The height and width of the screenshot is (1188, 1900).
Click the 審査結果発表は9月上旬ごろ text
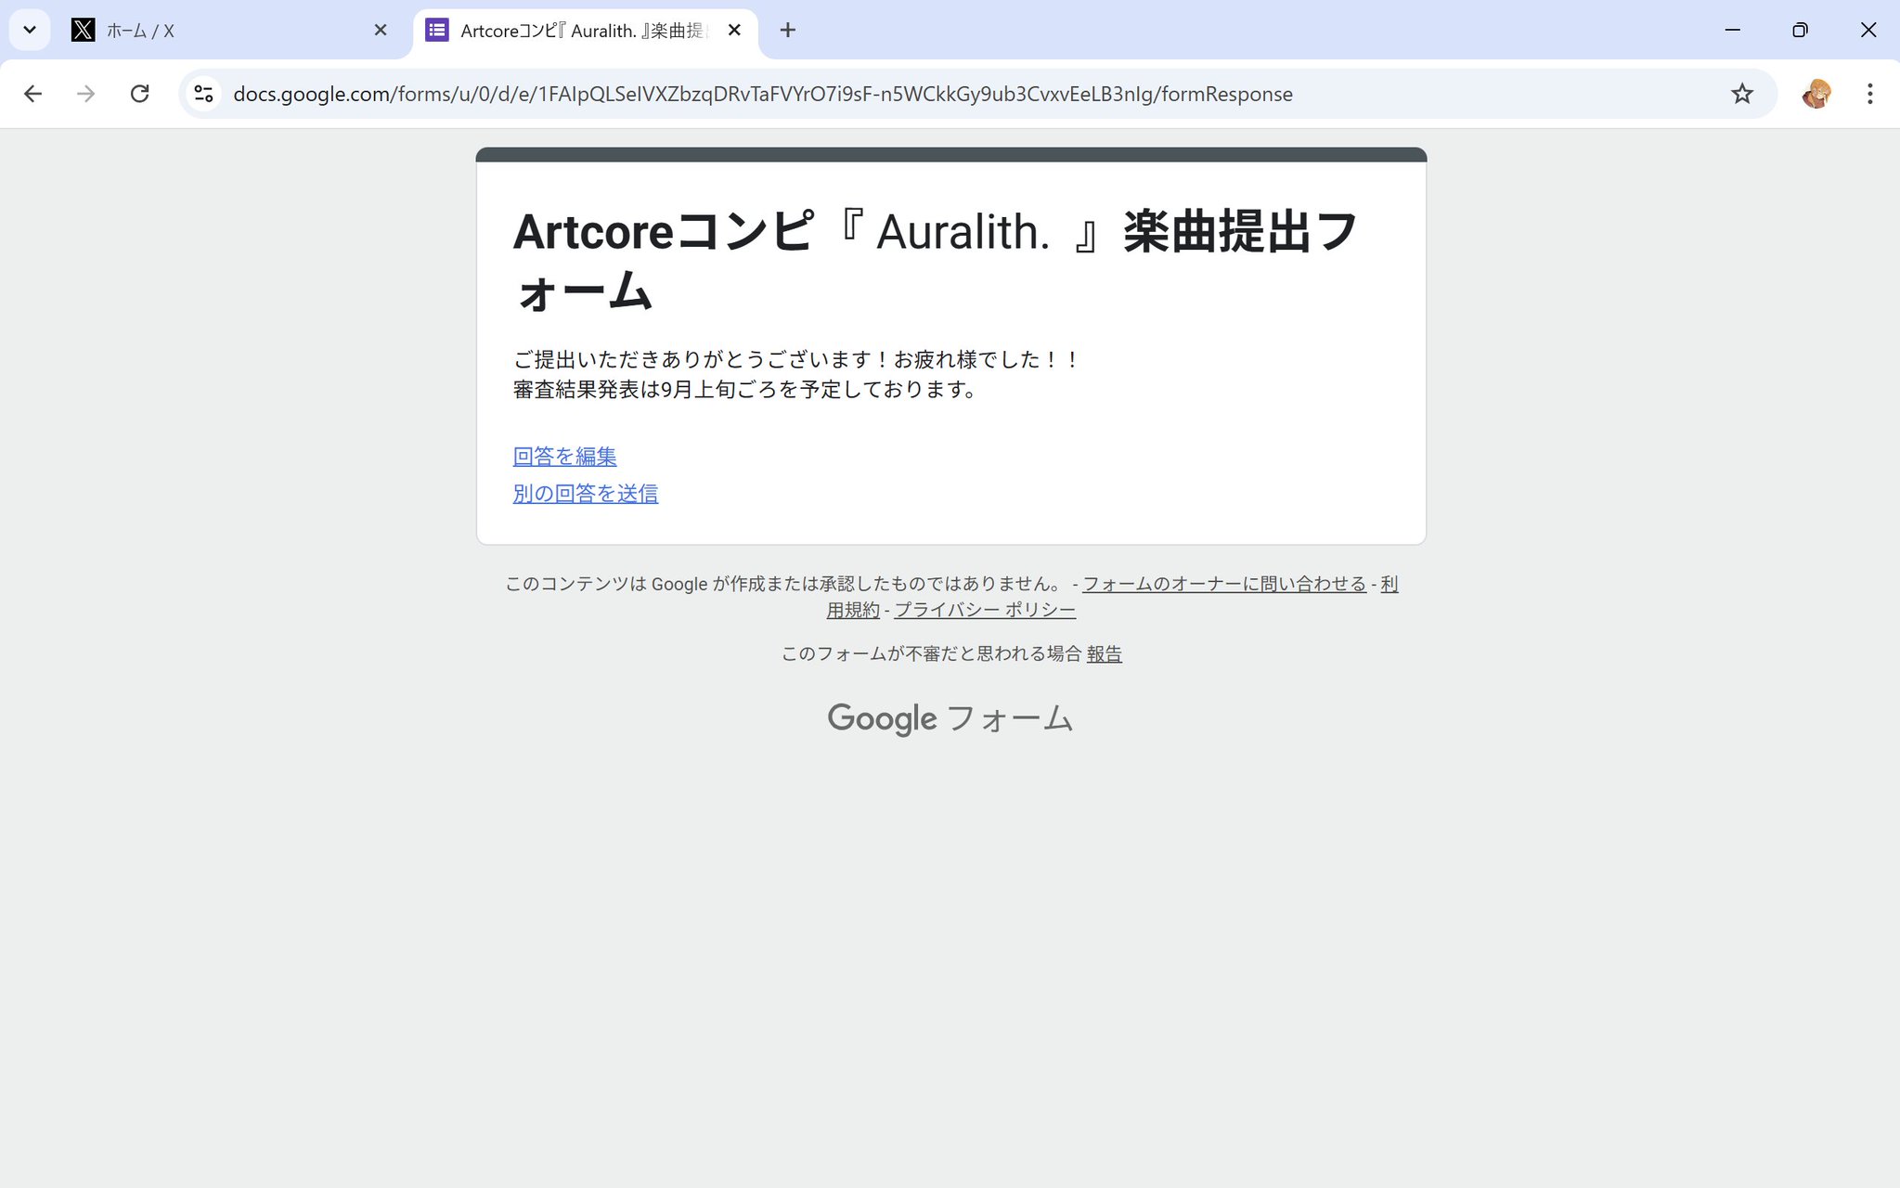point(745,390)
